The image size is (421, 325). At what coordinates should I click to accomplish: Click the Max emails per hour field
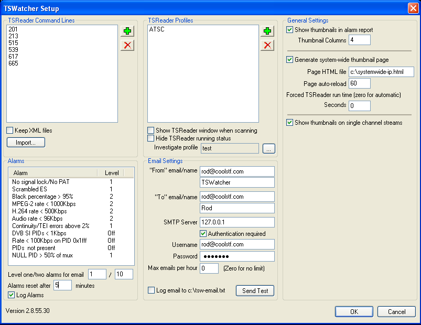209,268
